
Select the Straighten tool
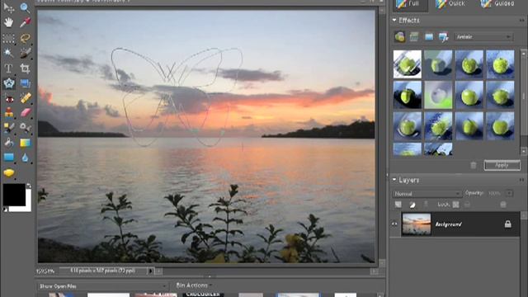tap(25, 83)
